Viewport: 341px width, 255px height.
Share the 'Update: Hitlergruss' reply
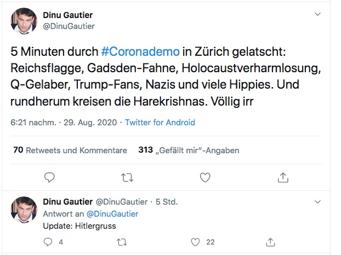click(270, 241)
